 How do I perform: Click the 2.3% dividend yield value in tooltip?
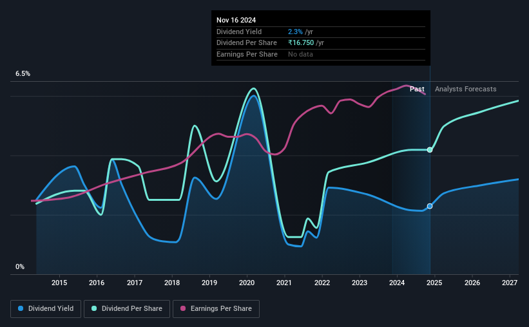click(x=295, y=32)
